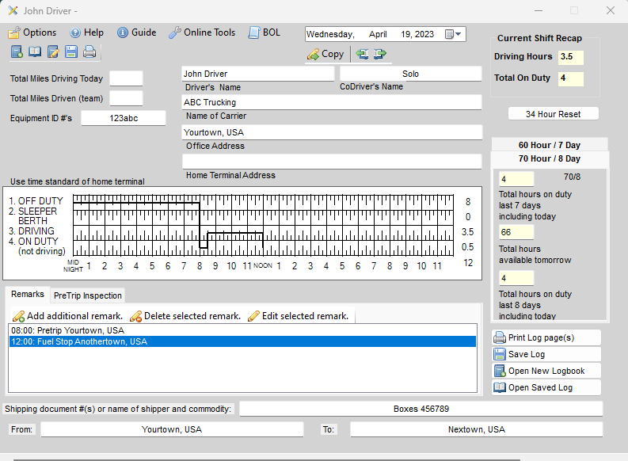Click the CoDriver's Name field showing Solo
The image size is (628, 461).
pos(410,74)
